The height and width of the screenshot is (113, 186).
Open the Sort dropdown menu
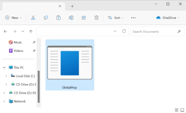click(116, 18)
